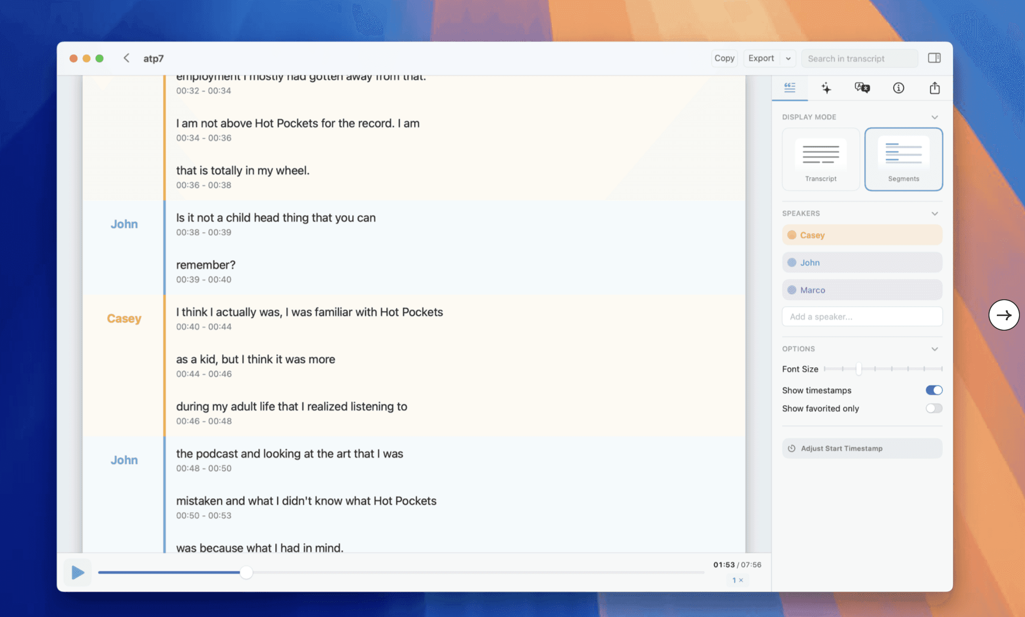This screenshot has height=617, width=1025.
Task: Open the share tab in the sidebar
Action: pos(934,88)
